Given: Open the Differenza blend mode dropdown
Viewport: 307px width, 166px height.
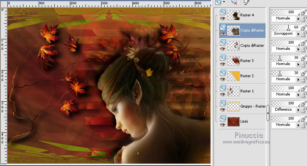Looking at the screenshot, I should pyautogui.click(x=298, y=110).
